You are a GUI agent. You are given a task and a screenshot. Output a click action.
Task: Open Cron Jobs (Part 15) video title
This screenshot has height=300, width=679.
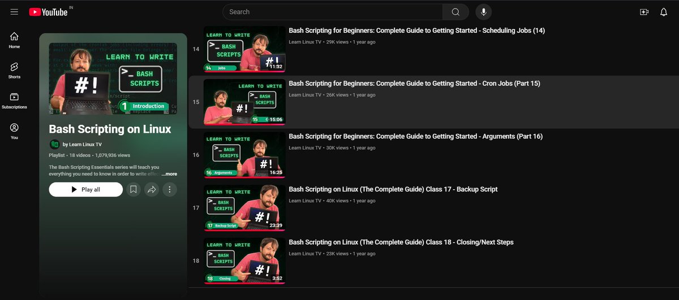point(414,84)
